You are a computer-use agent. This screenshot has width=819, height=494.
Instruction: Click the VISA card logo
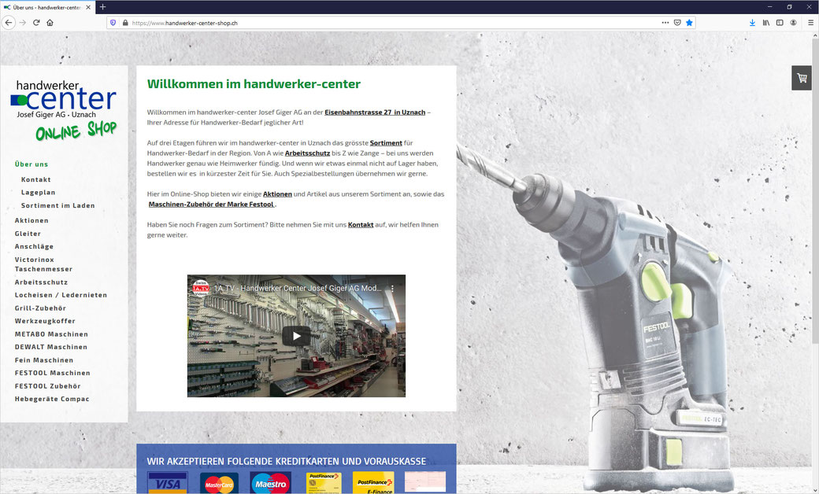point(168,482)
